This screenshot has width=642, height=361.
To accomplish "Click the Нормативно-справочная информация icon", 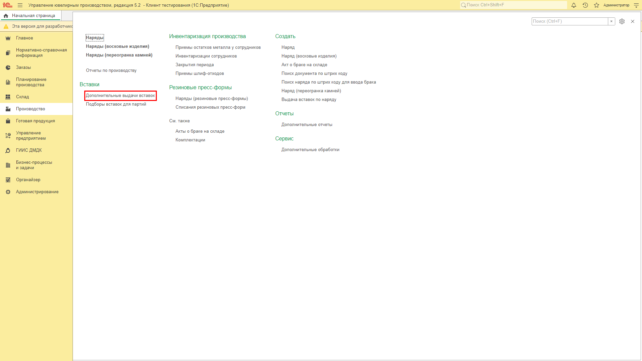I will (8, 53).
